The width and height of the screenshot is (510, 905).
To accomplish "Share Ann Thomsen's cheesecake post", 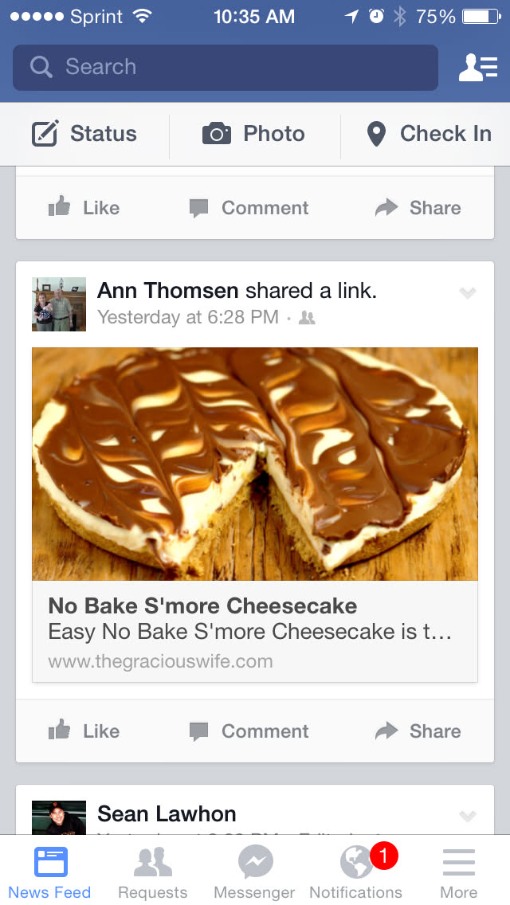I will click(418, 731).
